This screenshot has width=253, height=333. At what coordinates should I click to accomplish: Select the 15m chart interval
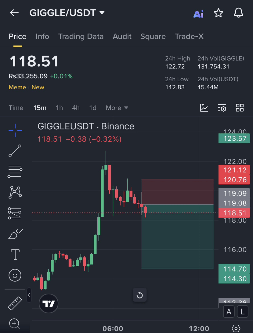point(40,108)
